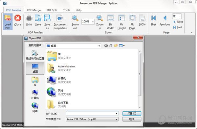This screenshot has width=197, height=129.
Task: Select 最近访问的位置 in places sidebar
Action: pyautogui.click(x=35, y=55)
